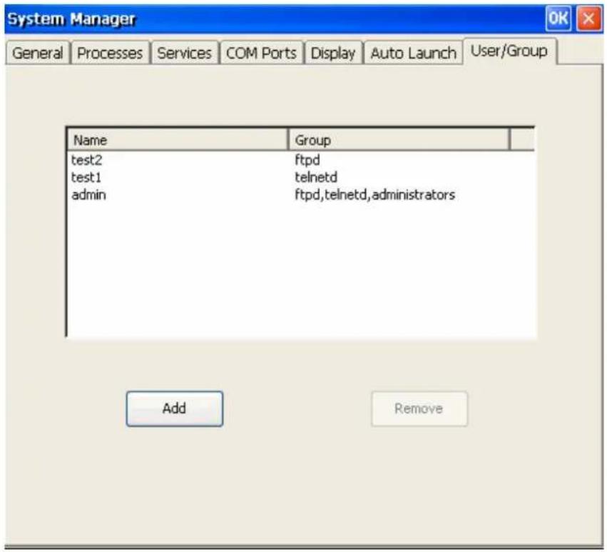607x552 pixels.
Task: Close the System Manager window
Action: pos(588,19)
